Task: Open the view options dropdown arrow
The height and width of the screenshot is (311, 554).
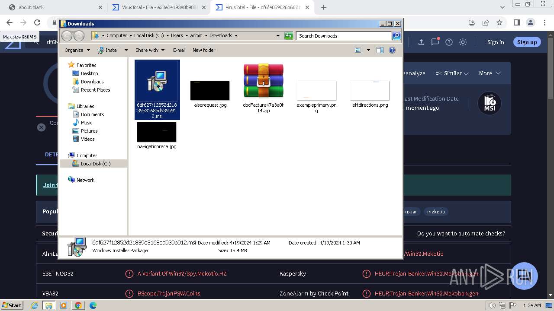Action: (368, 50)
